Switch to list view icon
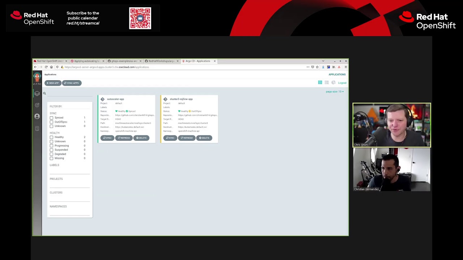 (327, 83)
